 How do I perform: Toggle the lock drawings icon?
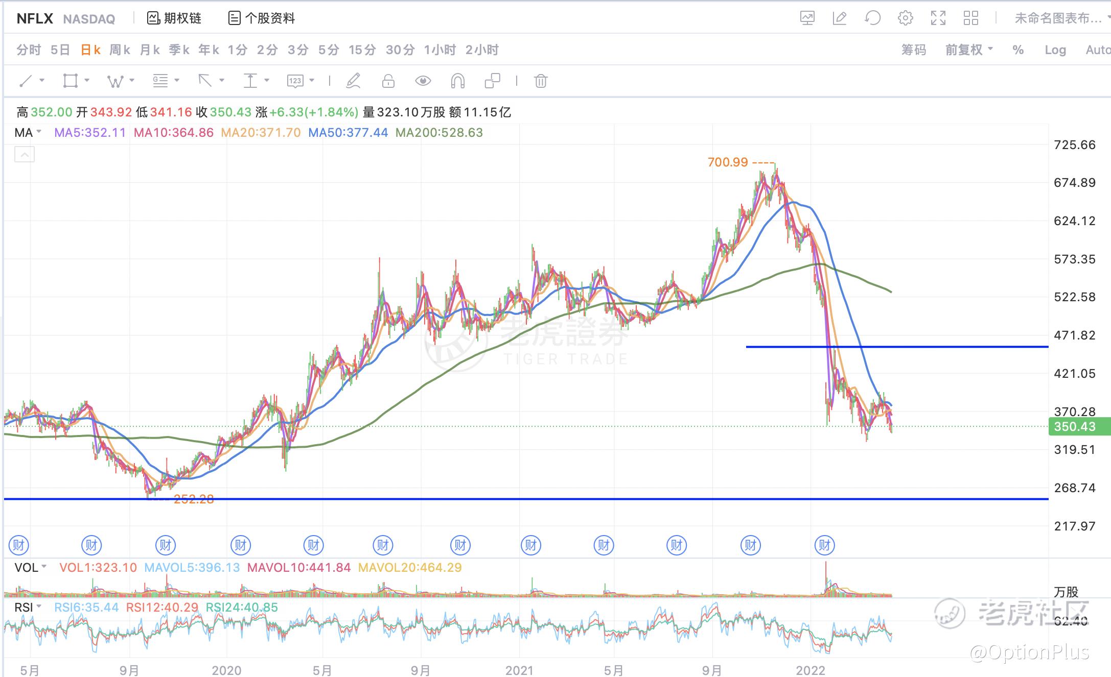388,81
